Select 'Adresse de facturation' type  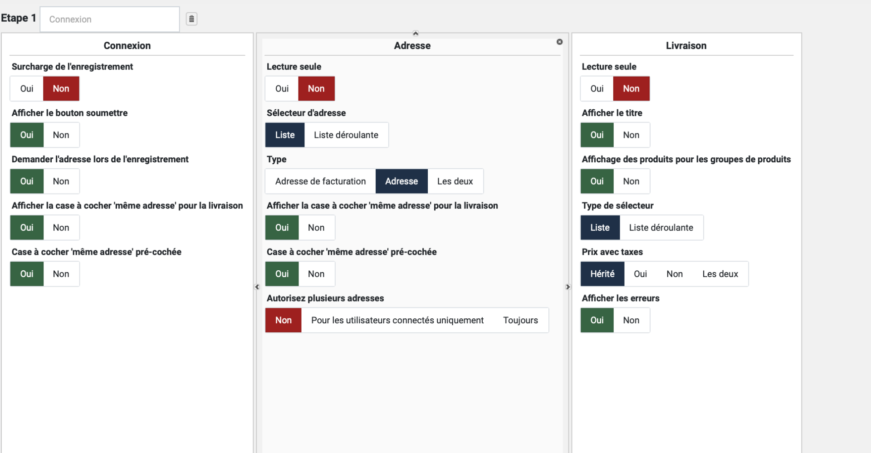[x=320, y=181]
